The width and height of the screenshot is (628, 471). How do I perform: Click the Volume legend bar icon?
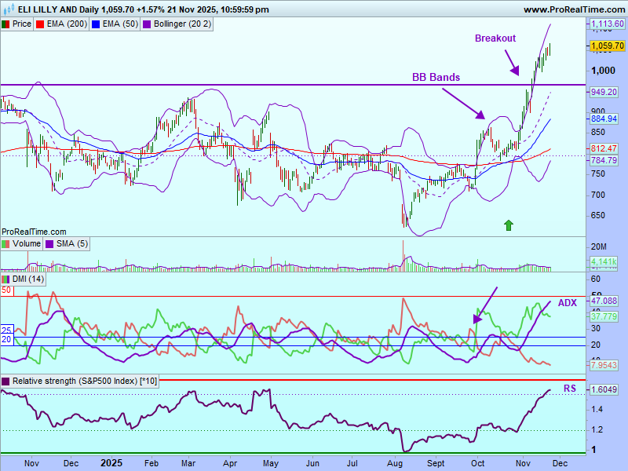click(6, 243)
